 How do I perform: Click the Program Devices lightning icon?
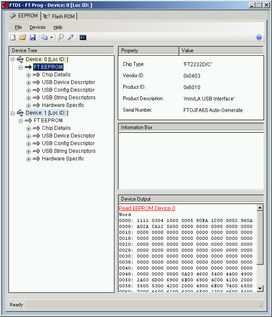71,37
